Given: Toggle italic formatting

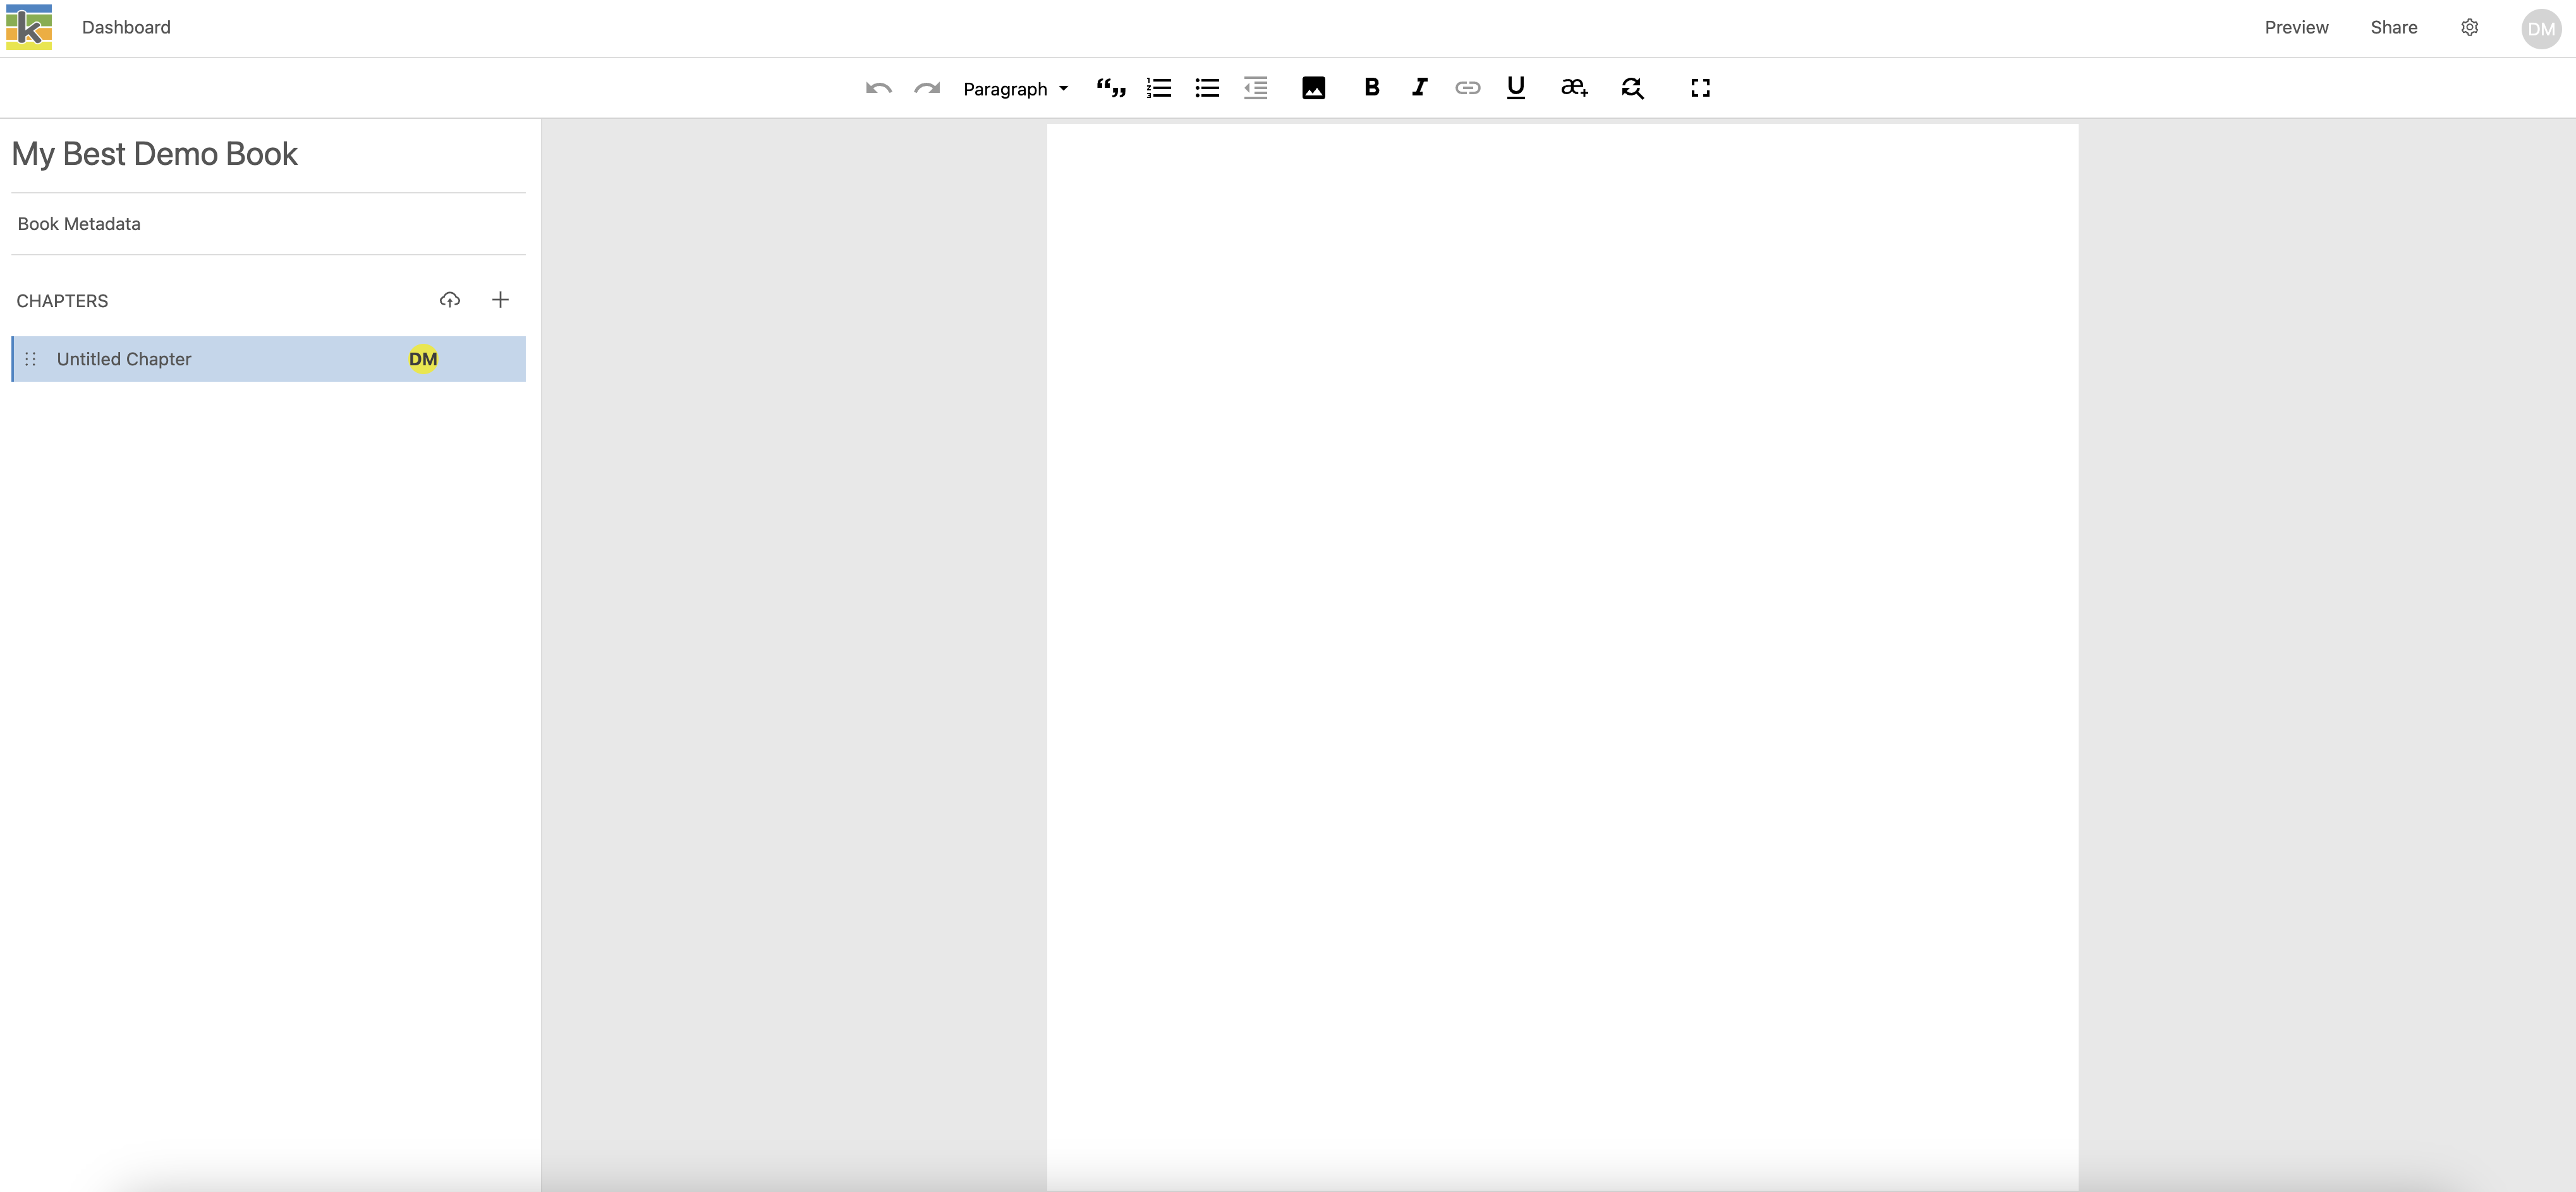Looking at the screenshot, I should point(1419,87).
